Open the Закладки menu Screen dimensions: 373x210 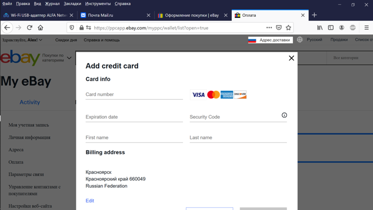[72, 4]
